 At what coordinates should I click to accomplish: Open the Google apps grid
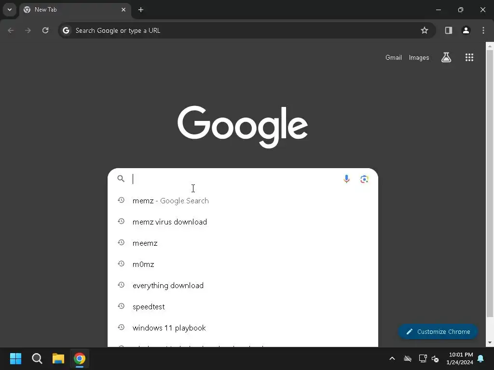469,57
